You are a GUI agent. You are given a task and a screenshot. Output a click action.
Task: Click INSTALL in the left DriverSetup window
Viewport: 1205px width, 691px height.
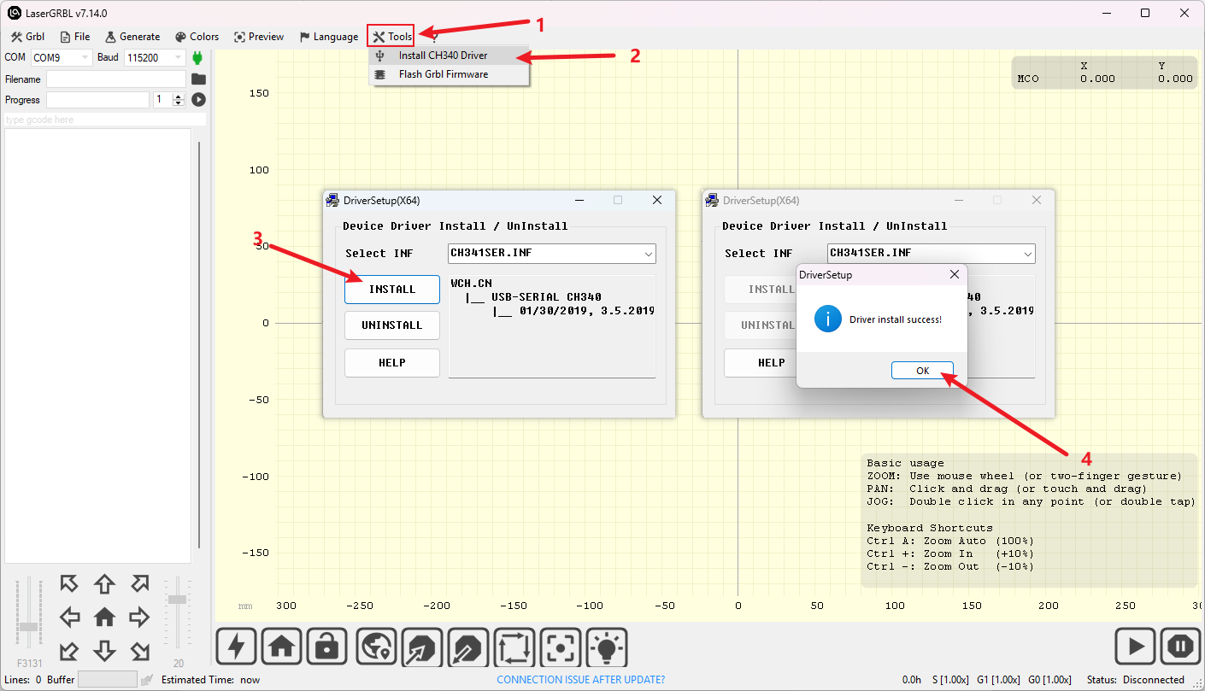[392, 290]
